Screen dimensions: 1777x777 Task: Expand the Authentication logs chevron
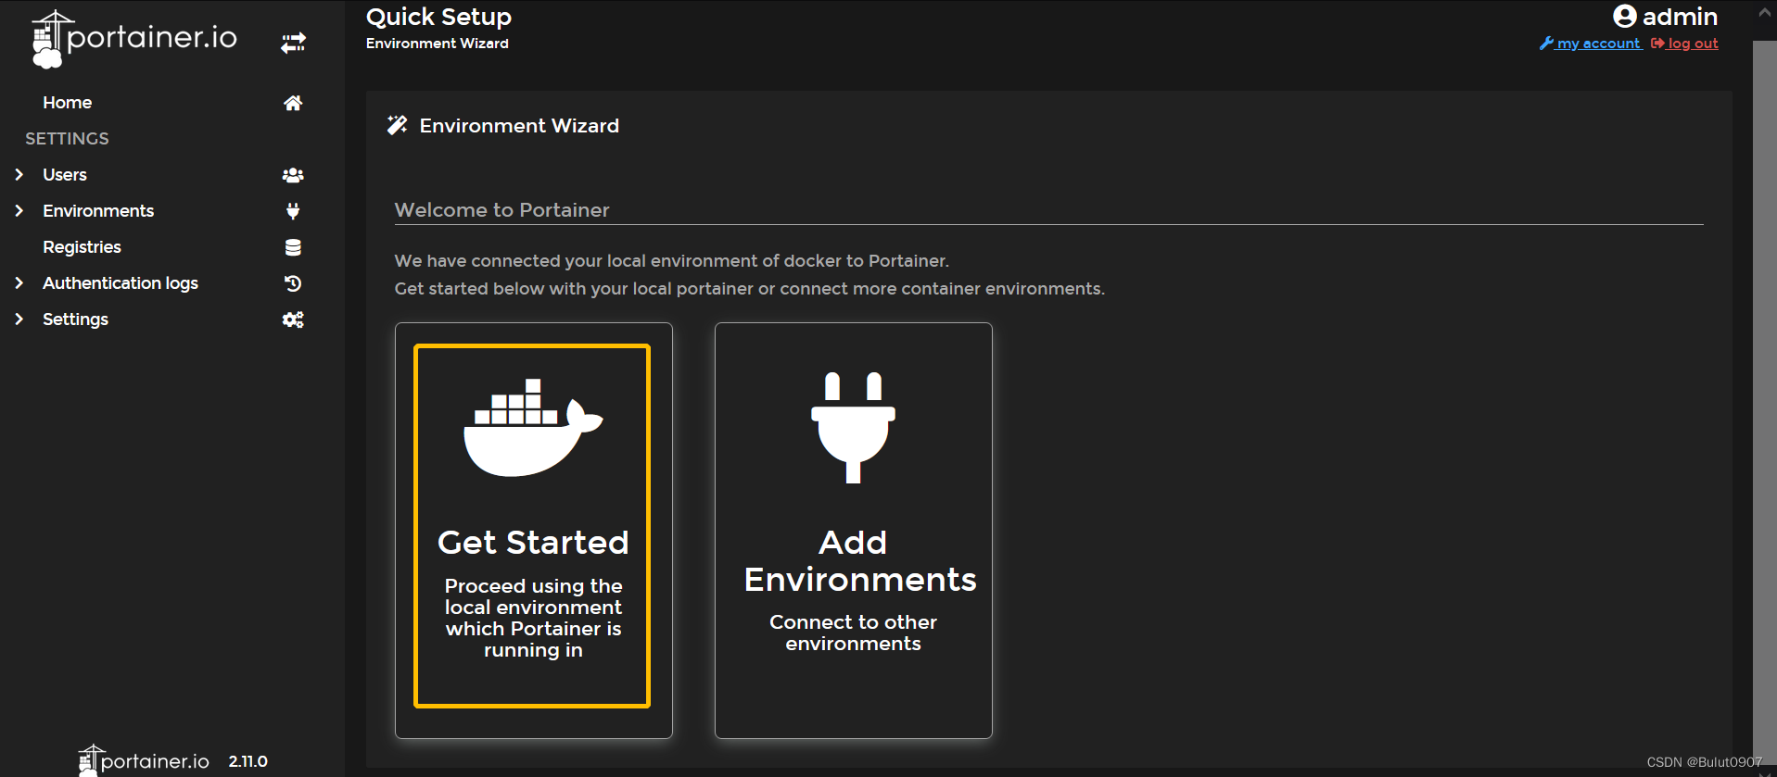pyautogui.click(x=19, y=283)
